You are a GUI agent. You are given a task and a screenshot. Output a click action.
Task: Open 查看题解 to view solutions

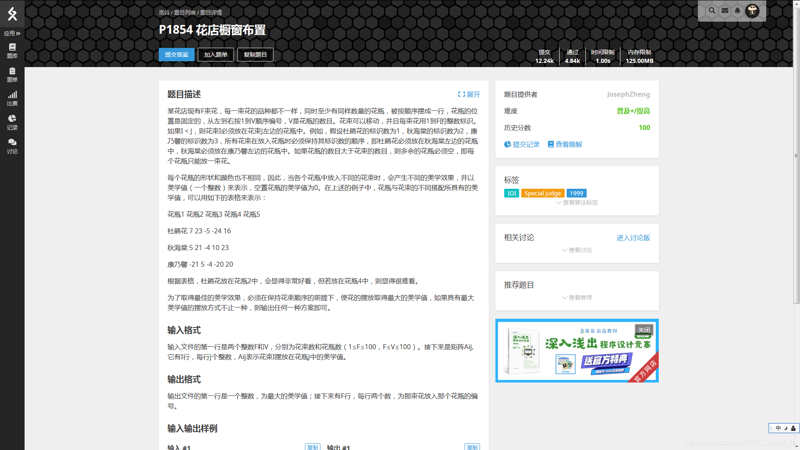pyautogui.click(x=565, y=144)
